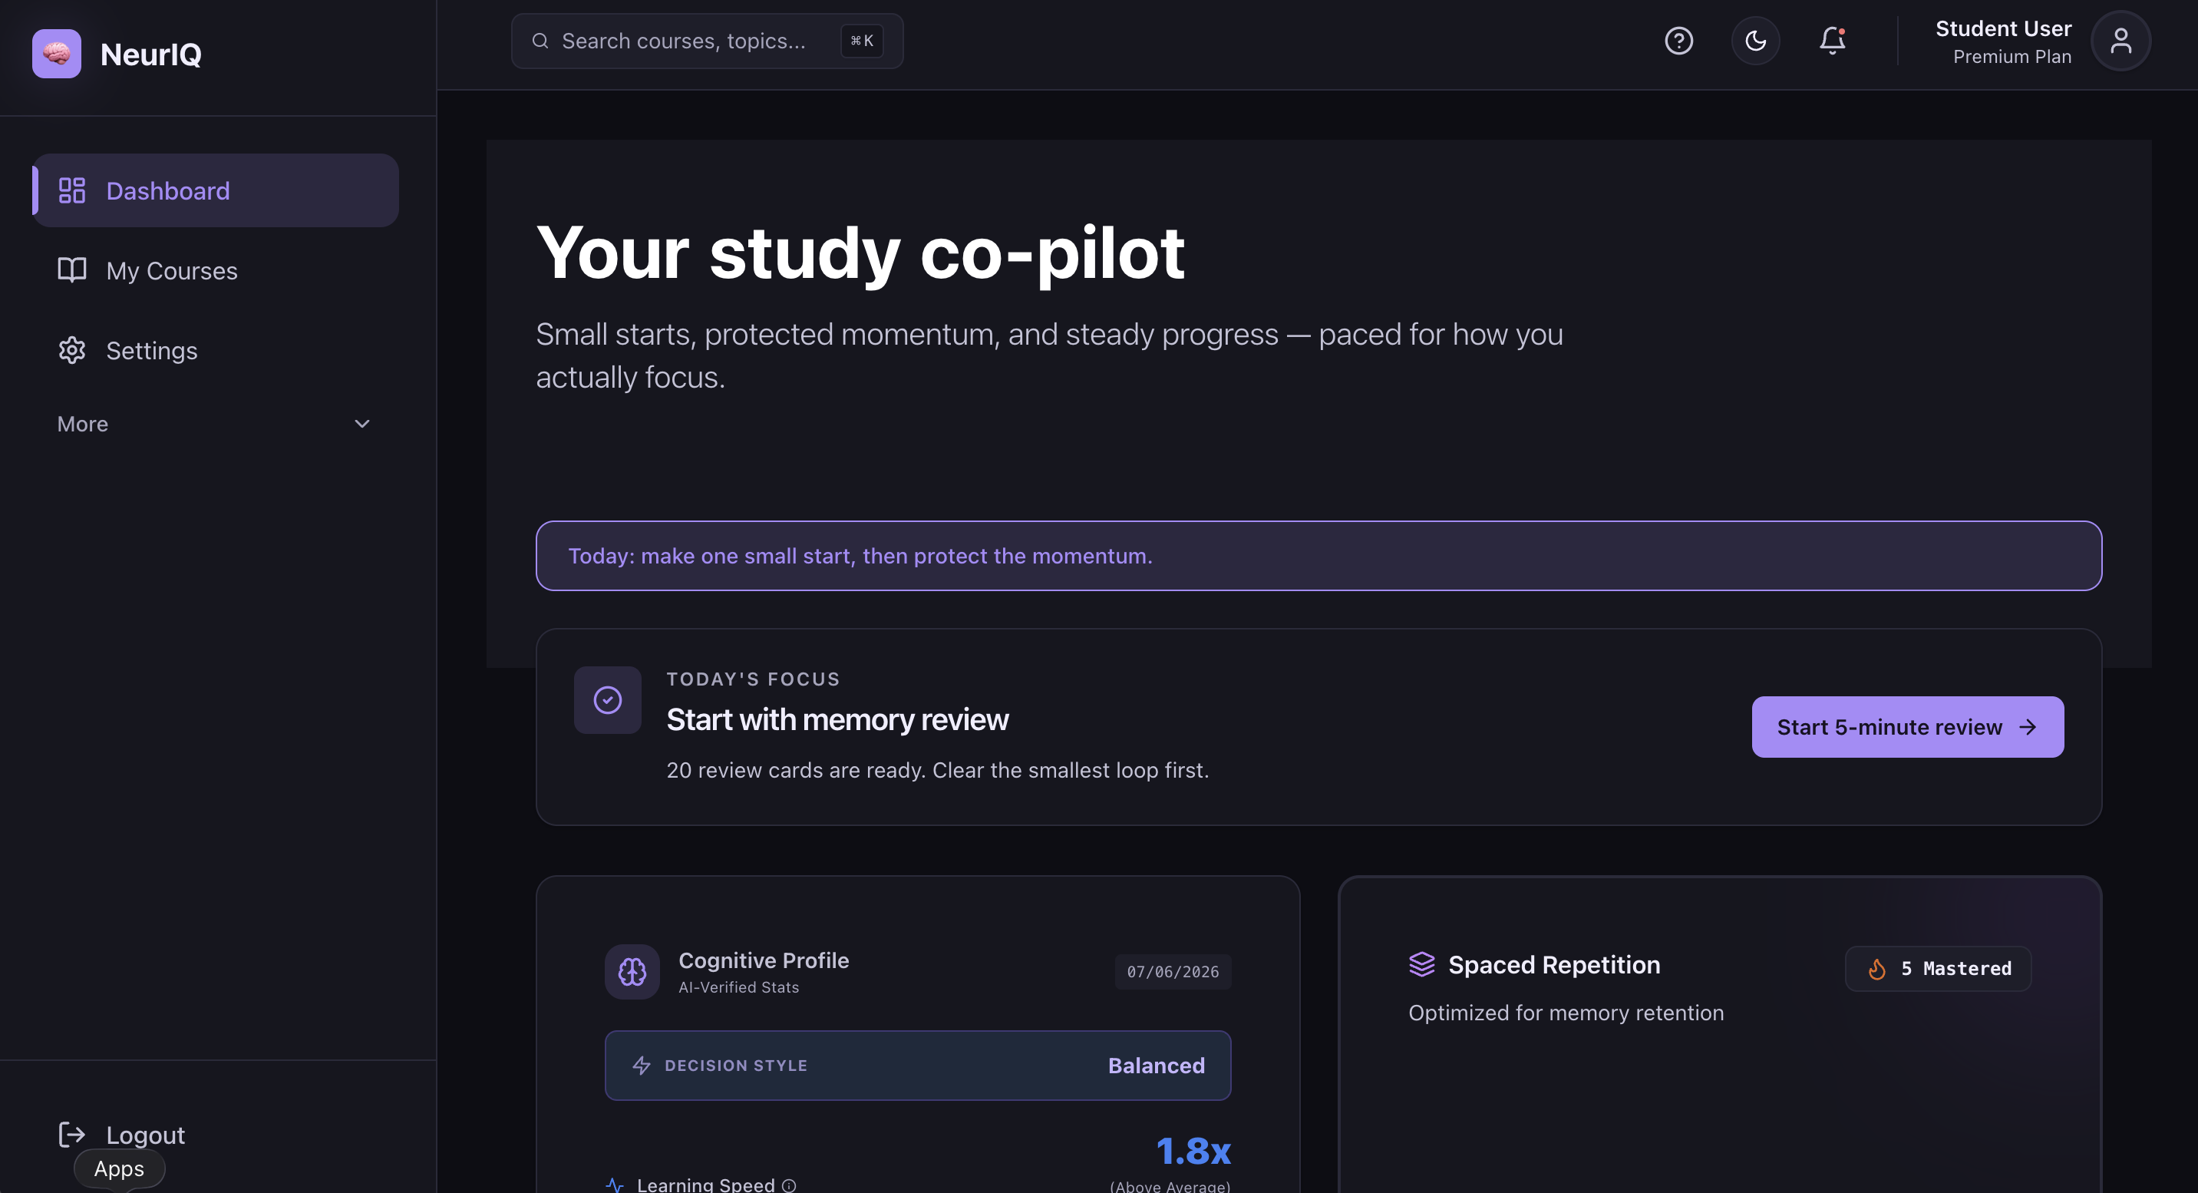The height and width of the screenshot is (1193, 2198).
Task: Click the Learning Speed info icon
Action: point(789,1185)
